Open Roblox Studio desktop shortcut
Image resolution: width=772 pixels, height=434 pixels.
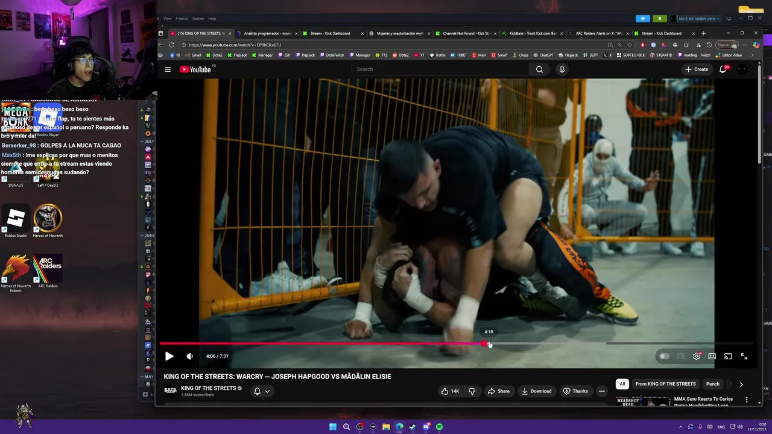click(16, 221)
